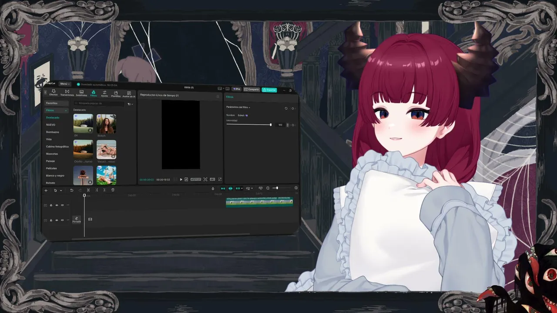This screenshot has width=557, height=313.
Task: Select the NUEVO filter category
Action: coord(50,125)
